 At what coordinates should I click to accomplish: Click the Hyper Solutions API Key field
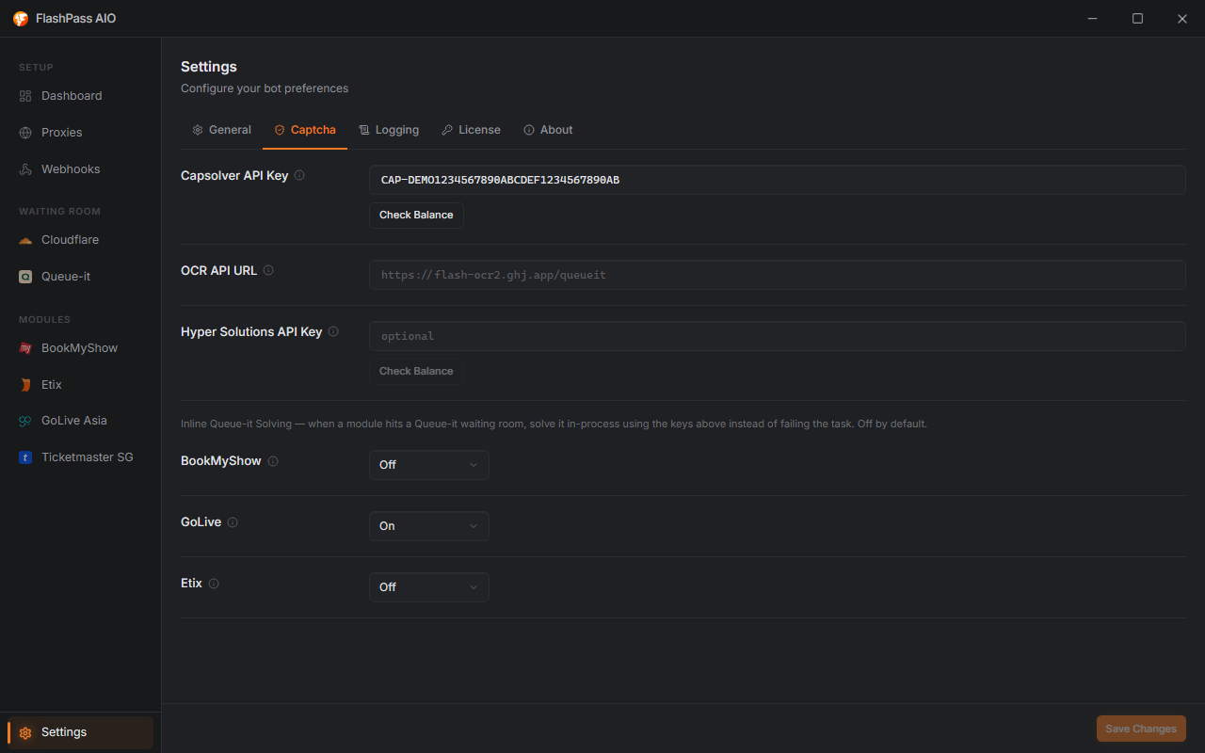(778, 336)
